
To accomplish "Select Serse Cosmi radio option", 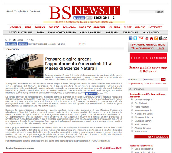I will click(x=132, y=131).
